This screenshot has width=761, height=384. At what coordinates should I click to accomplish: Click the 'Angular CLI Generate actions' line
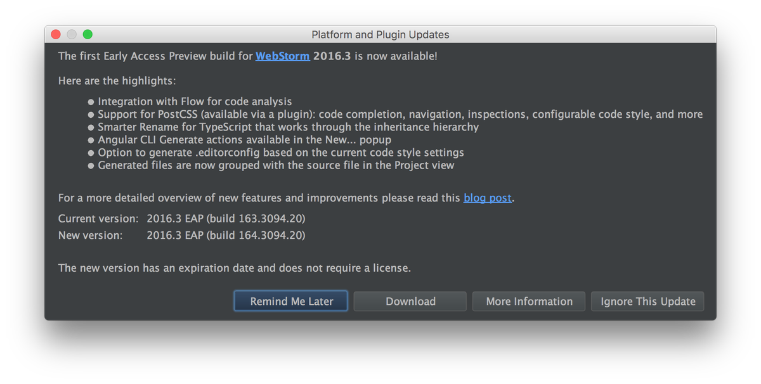pos(244,139)
